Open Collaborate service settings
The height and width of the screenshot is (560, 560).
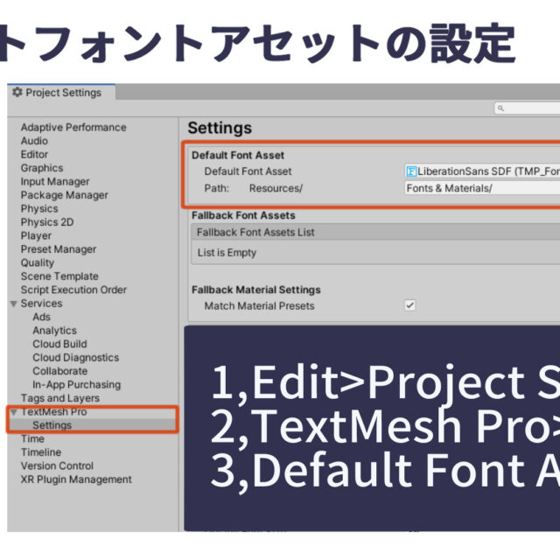coord(60,371)
